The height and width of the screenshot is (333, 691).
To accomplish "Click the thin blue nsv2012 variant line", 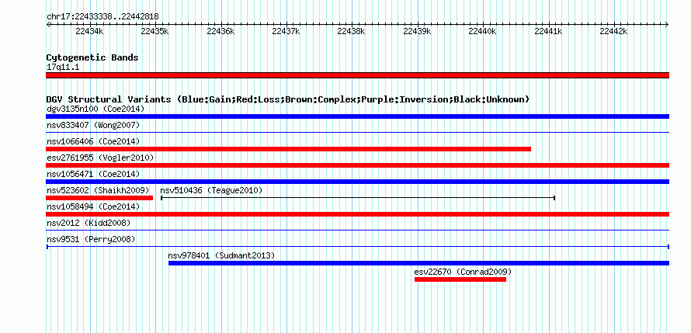I will [x=357, y=230].
